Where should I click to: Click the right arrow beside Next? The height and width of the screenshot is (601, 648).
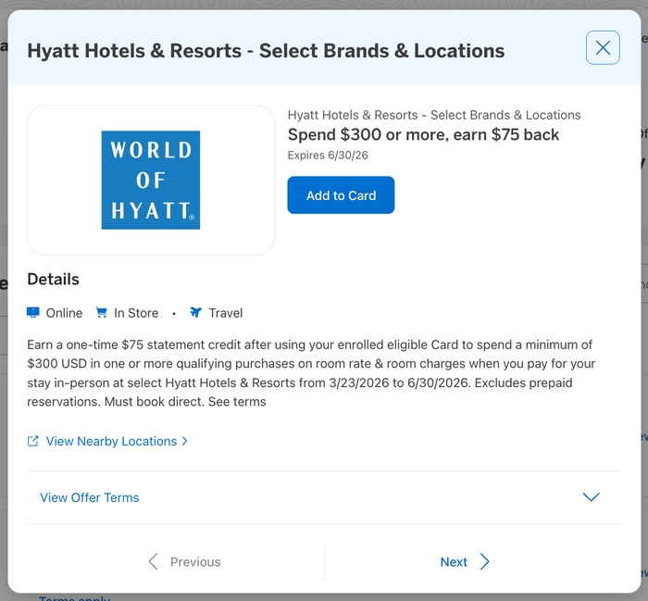point(485,562)
